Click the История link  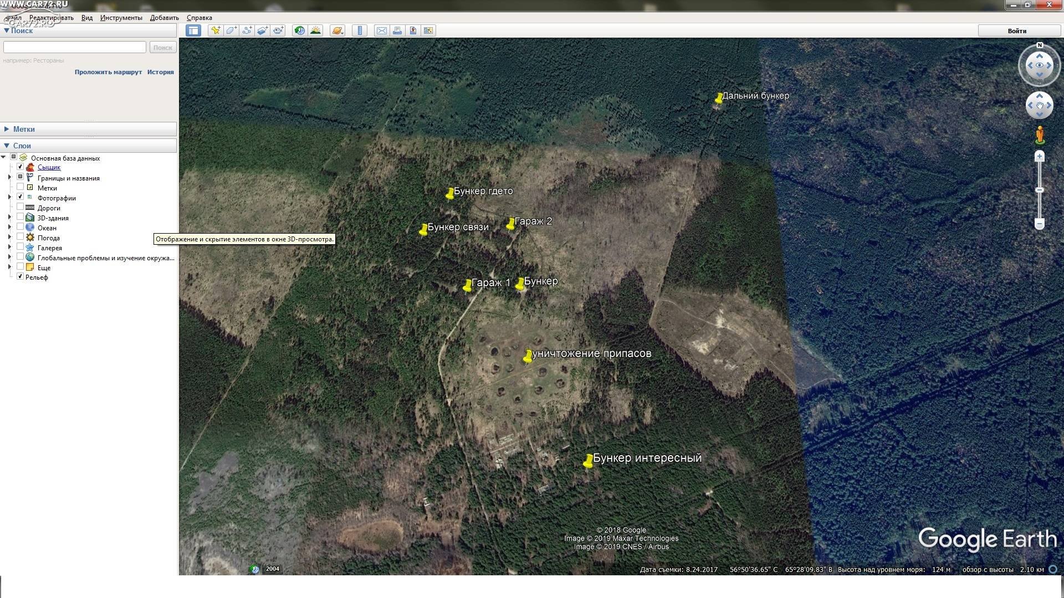pyautogui.click(x=161, y=72)
